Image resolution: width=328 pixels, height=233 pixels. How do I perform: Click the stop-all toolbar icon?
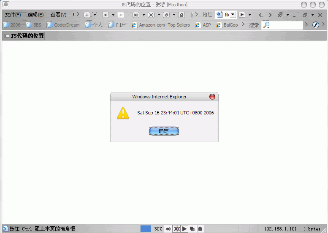point(136,15)
